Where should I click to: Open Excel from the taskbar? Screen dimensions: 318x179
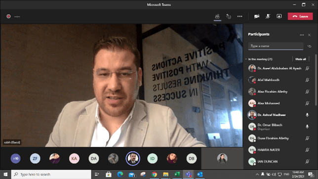177,175
